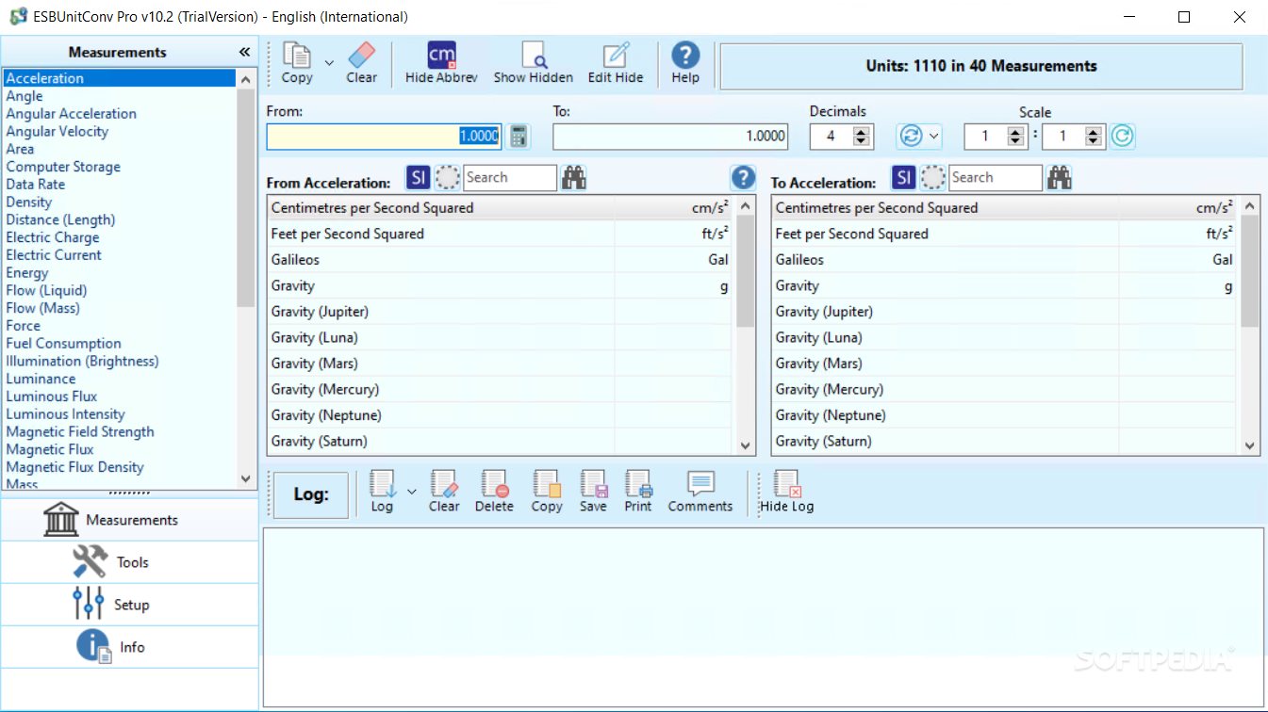This screenshot has width=1268, height=712.
Task: Click binoculars search icon in From Acceleration
Action: pos(574,177)
